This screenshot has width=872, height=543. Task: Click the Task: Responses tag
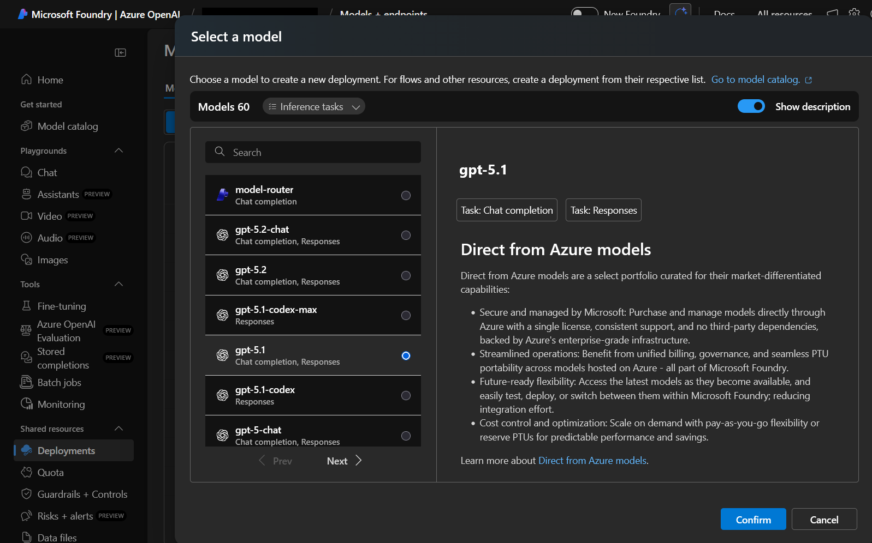click(x=603, y=210)
